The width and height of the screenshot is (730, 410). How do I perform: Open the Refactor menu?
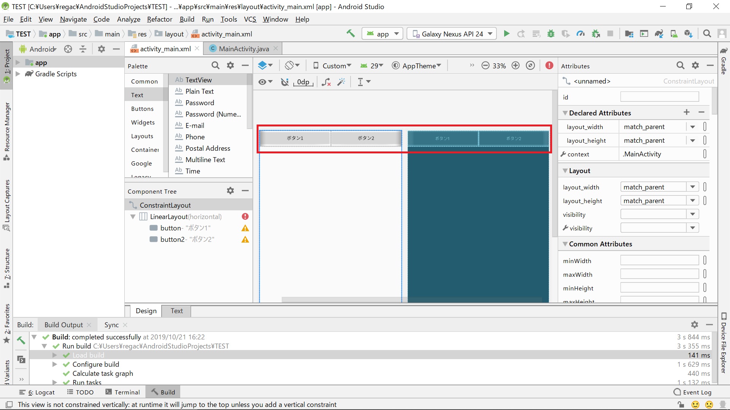point(159,19)
